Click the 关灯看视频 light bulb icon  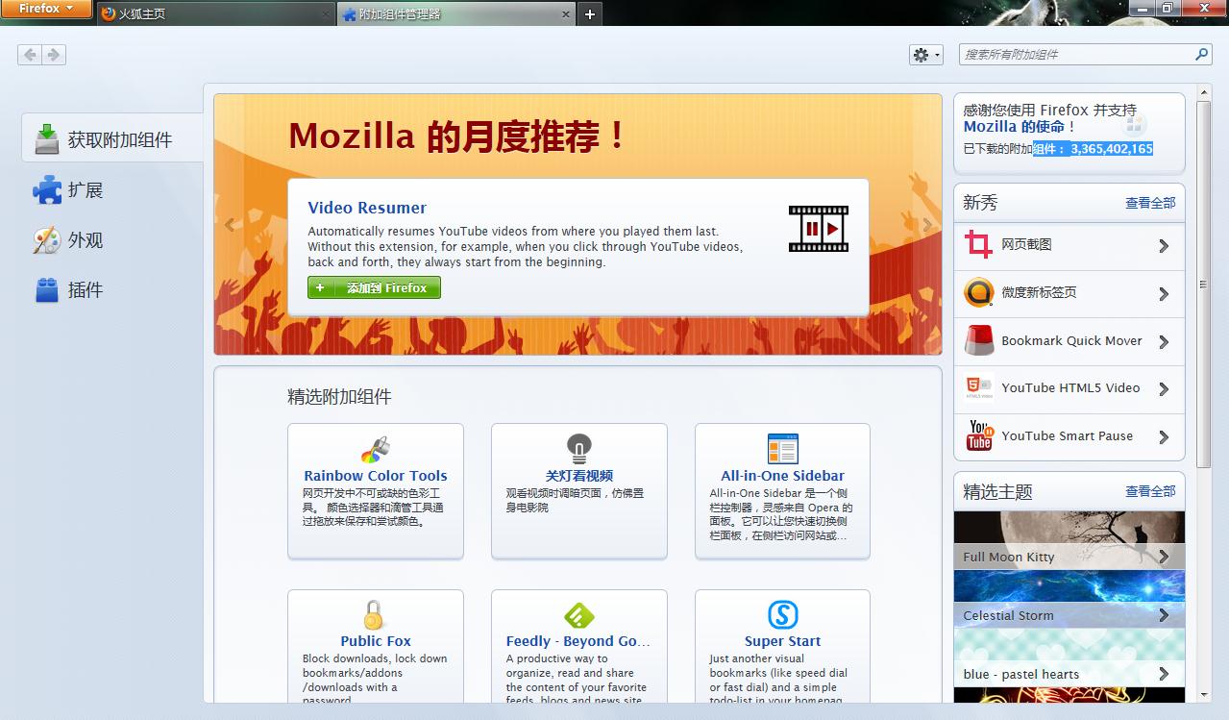point(579,449)
